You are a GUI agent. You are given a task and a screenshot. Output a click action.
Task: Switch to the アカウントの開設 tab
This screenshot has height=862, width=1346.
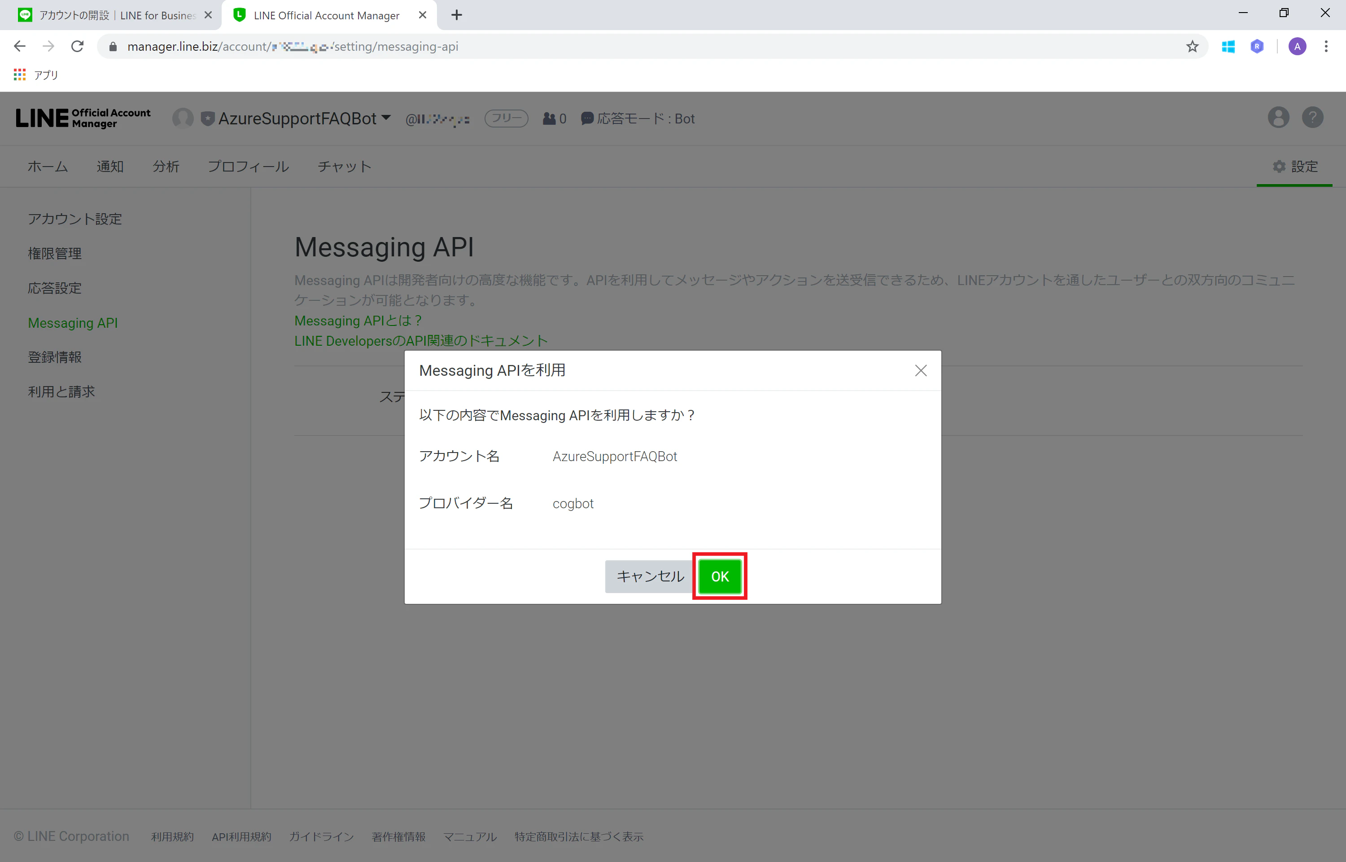[x=111, y=15]
